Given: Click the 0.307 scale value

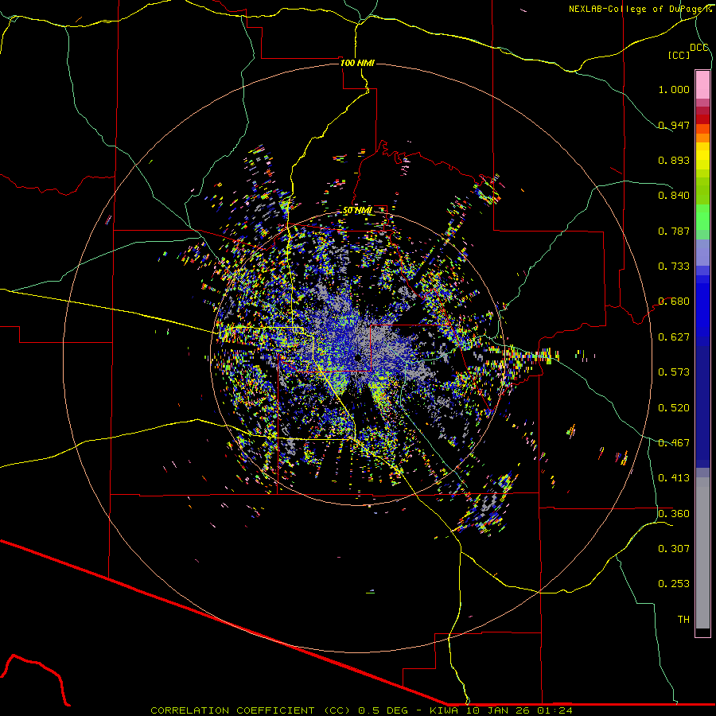Looking at the screenshot, I should point(674,549).
